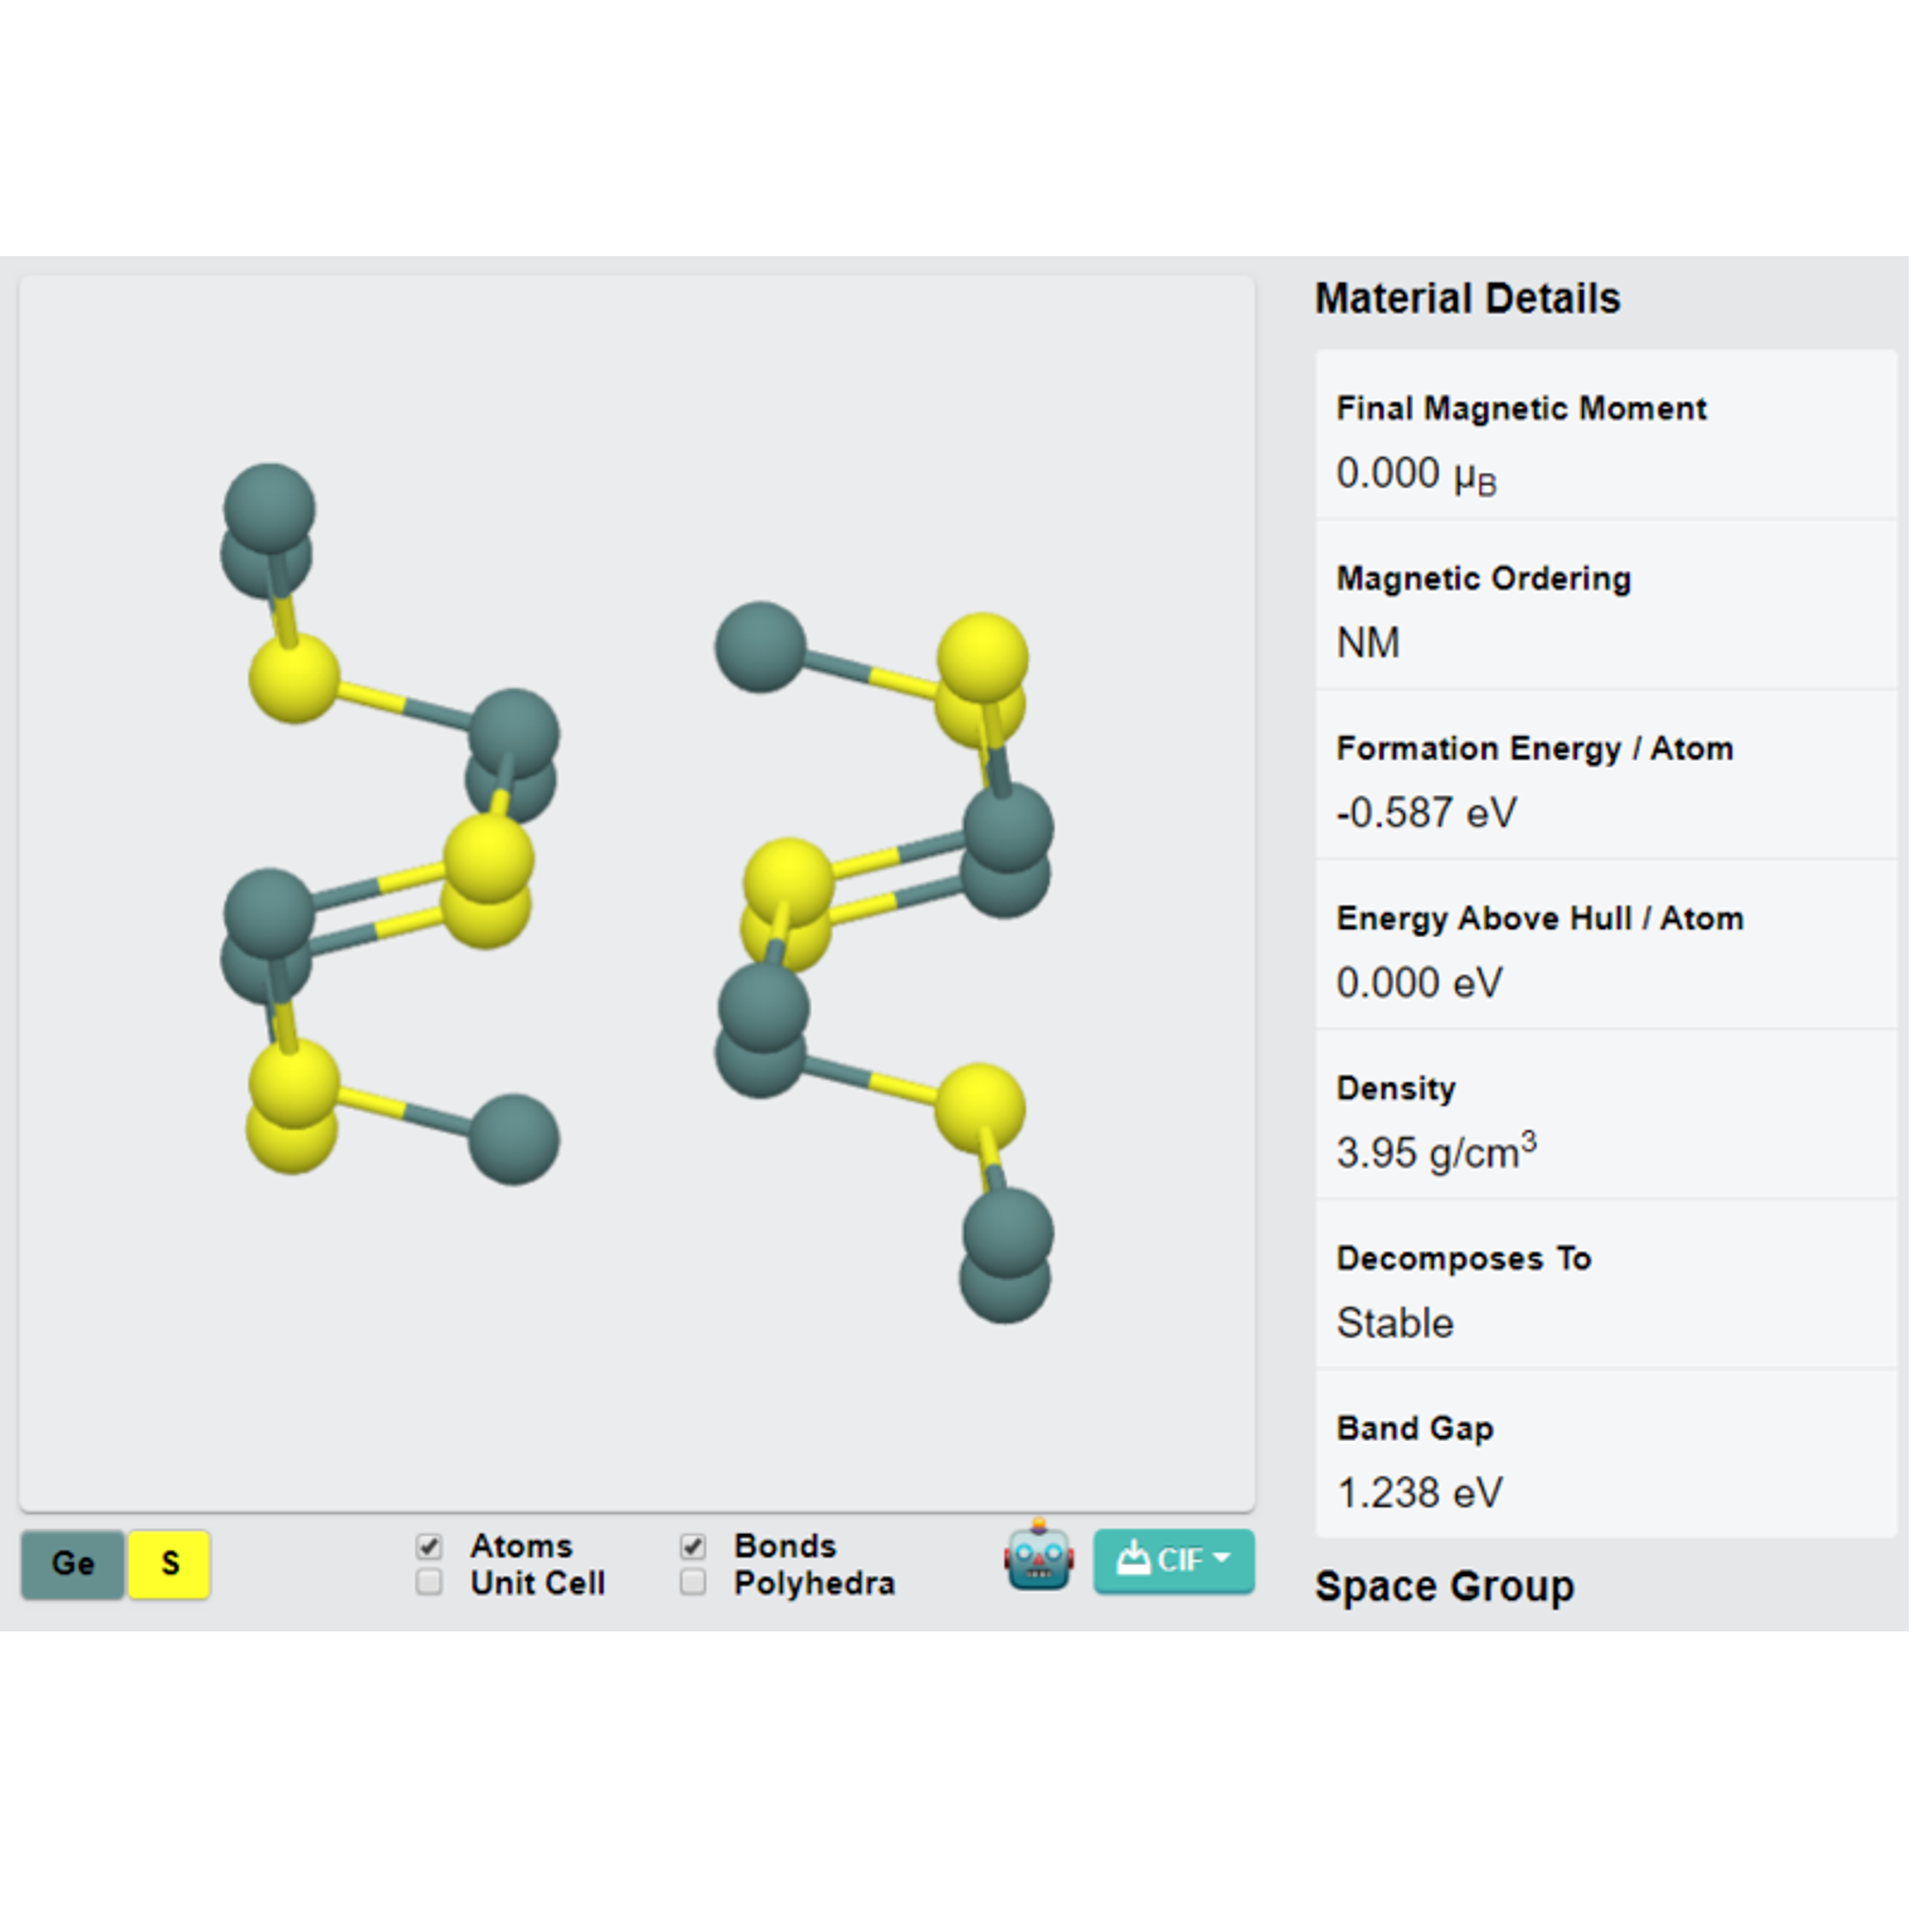Click the Band Gap value 1.238 eV
The image size is (1913, 1914).
click(x=1419, y=1492)
